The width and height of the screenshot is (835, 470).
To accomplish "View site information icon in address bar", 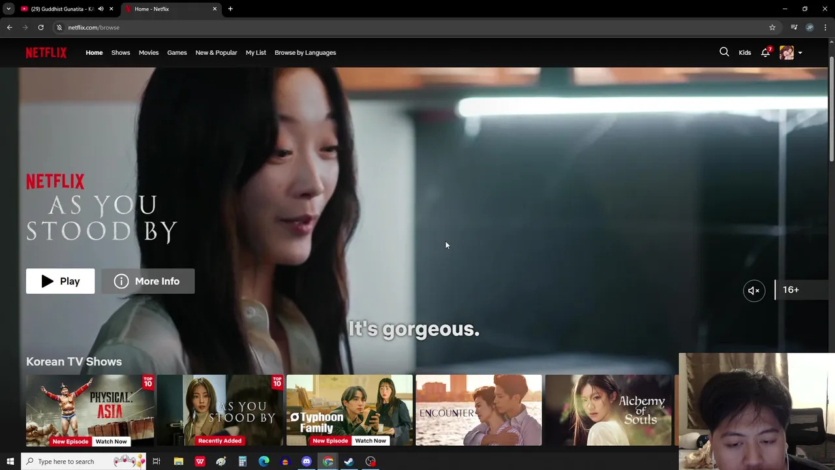I will click(59, 27).
